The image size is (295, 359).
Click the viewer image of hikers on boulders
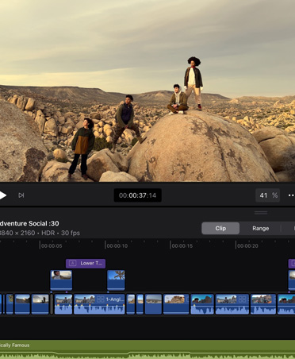147,91
